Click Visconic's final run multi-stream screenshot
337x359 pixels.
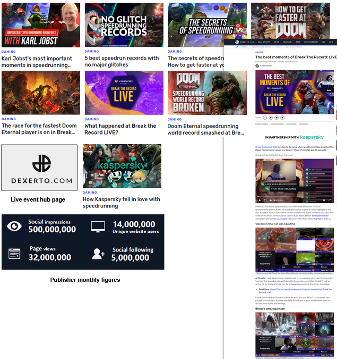coord(295,250)
